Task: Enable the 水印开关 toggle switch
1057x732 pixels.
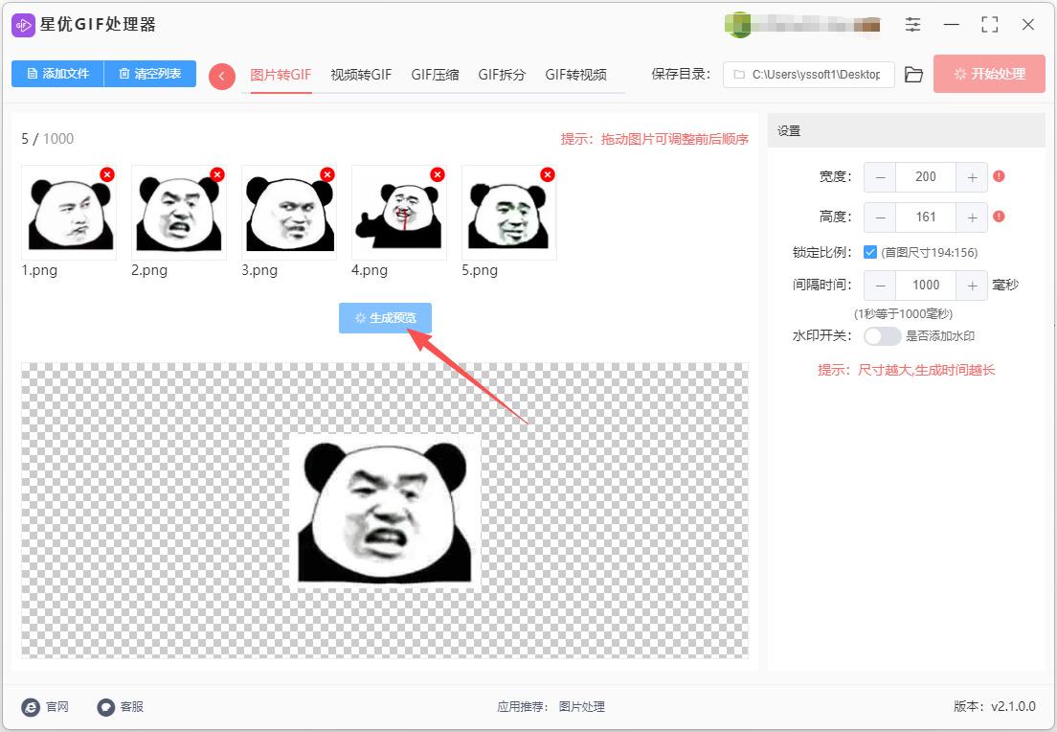Action: click(x=883, y=336)
